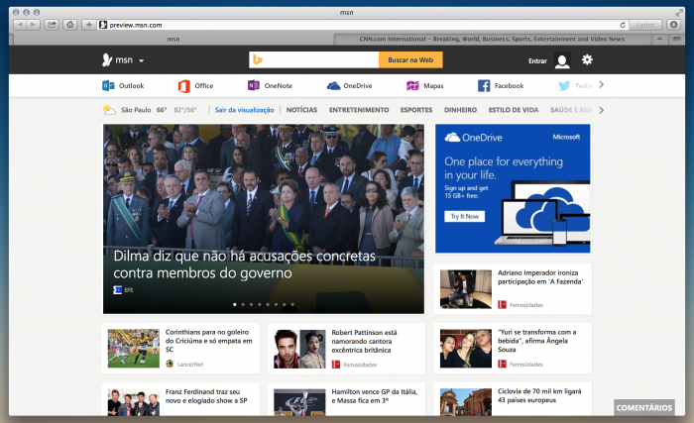Open the ESTILO DE VIDA menu
694x423 pixels.
point(514,110)
